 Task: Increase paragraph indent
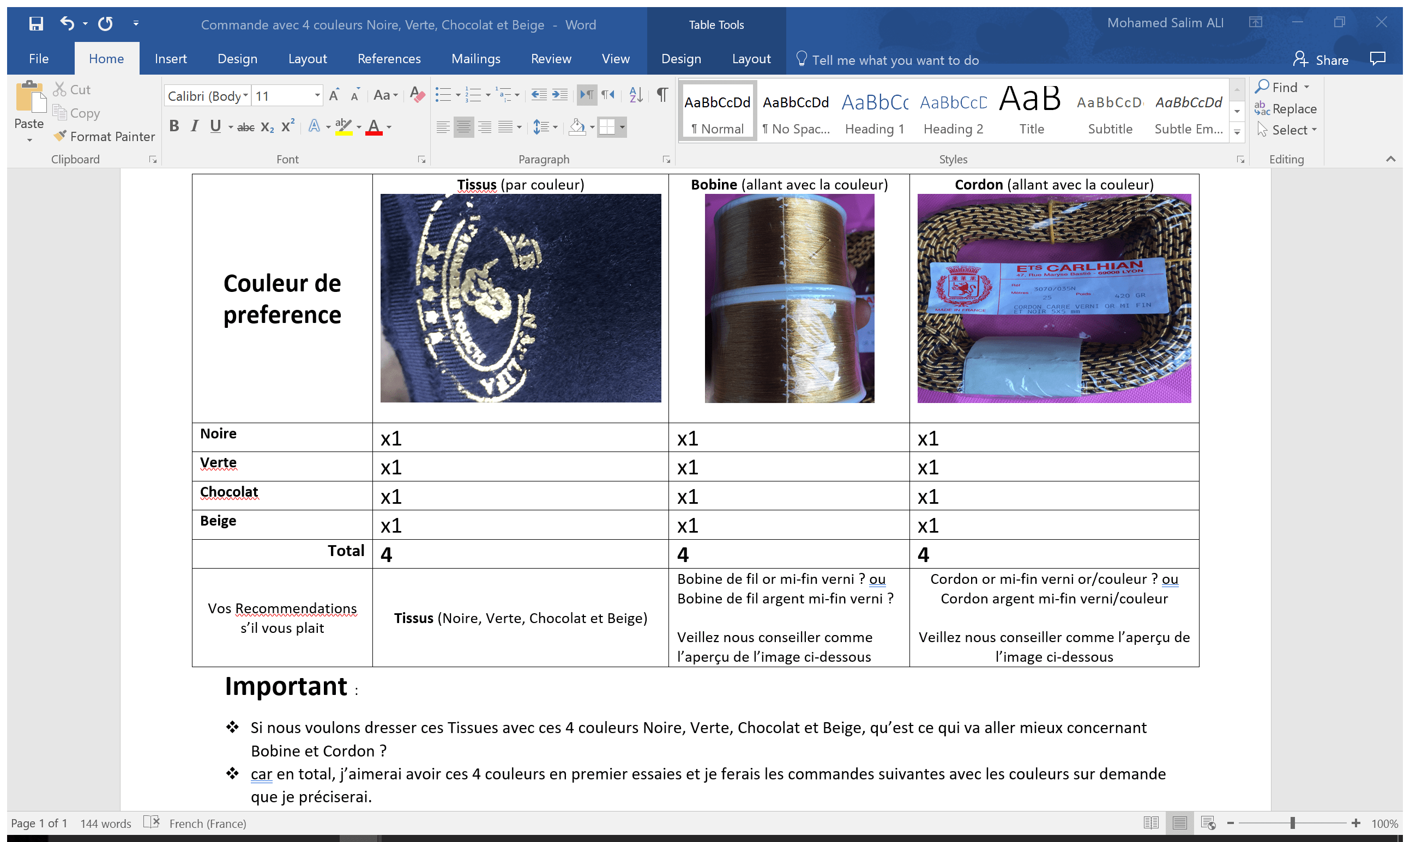click(560, 95)
